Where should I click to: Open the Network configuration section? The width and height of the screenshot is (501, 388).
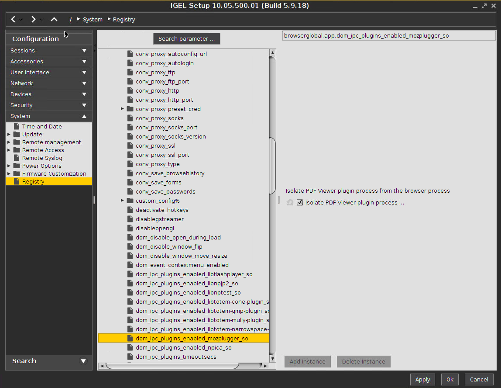pos(48,83)
